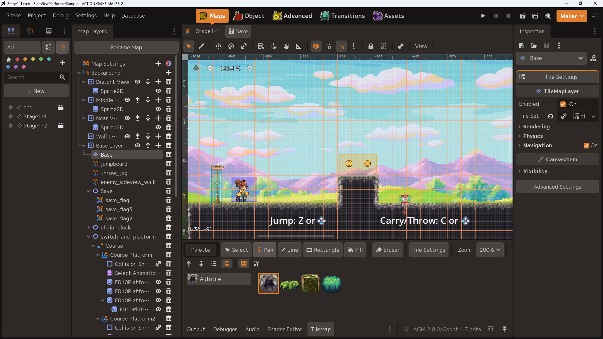Select the teal bush tile thumbnail
The image size is (603, 339).
332,284
